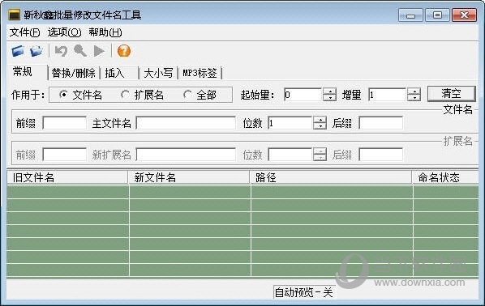Open help via orange question icon
The image size is (485, 306).
click(x=124, y=51)
